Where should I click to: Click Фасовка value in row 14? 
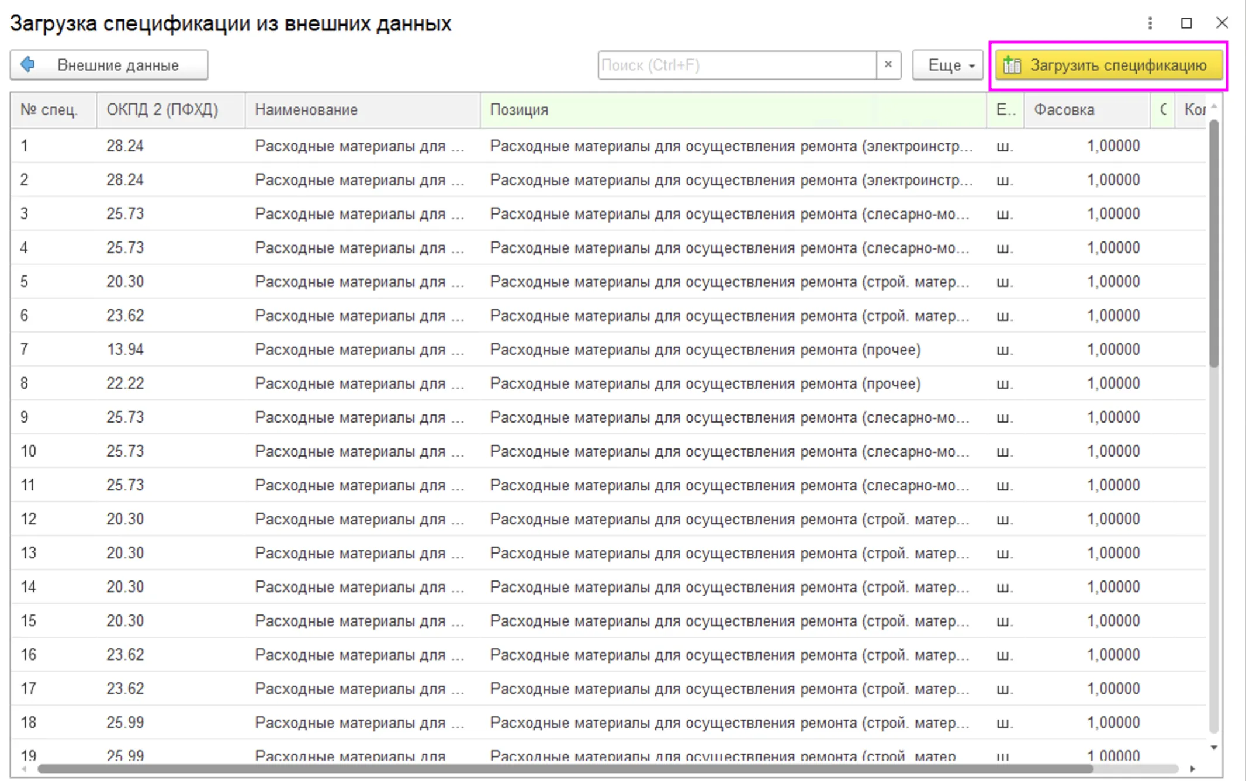pyautogui.click(x=1086, y=587)
